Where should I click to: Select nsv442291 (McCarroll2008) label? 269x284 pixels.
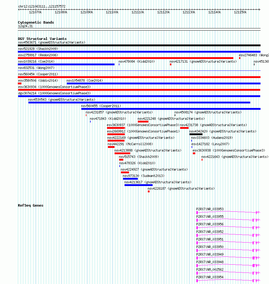[130, 144]
